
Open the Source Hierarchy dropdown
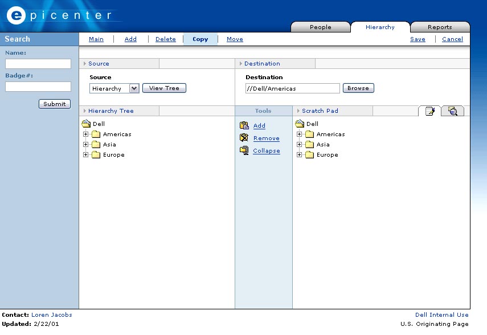pos(134,88)
